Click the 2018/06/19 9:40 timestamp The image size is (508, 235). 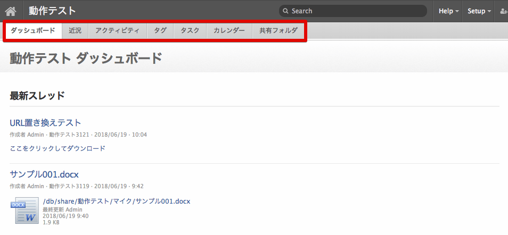point(66,216)
